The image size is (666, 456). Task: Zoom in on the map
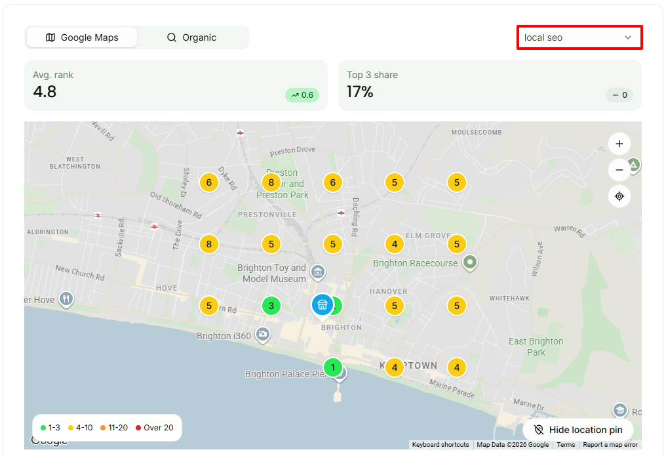click(x=619, y=144)
